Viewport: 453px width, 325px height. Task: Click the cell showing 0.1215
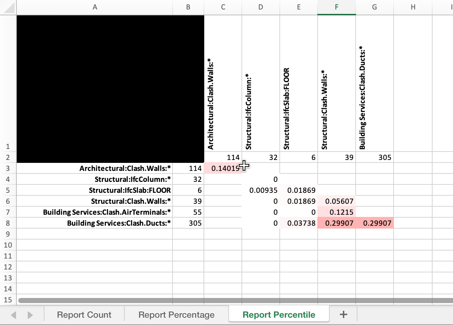[x=336, y=212]
